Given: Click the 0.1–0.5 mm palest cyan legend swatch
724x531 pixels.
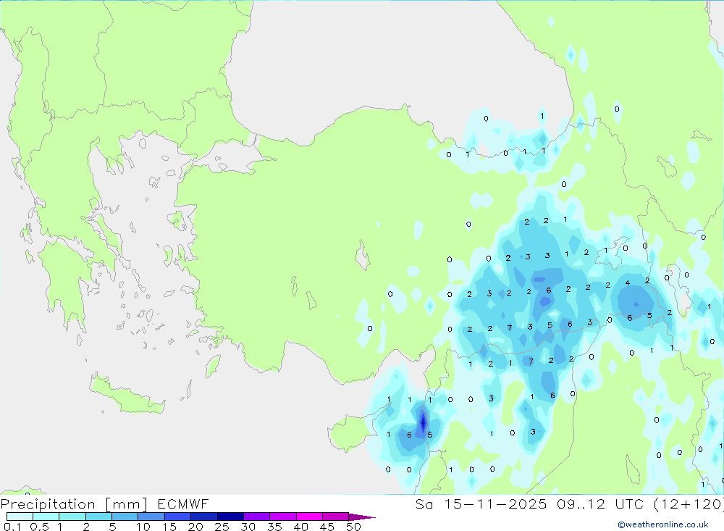Looking at the screenshot, I should 20,517.
